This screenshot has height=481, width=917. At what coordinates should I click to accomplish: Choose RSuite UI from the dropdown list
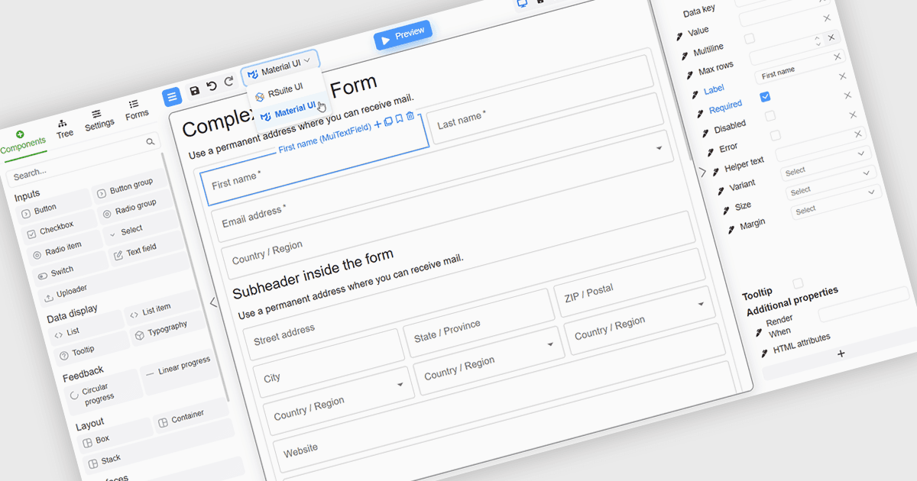click(285, 92)
